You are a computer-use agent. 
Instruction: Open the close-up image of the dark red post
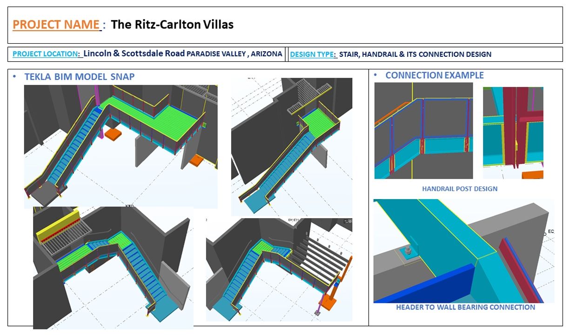(513, 133)
